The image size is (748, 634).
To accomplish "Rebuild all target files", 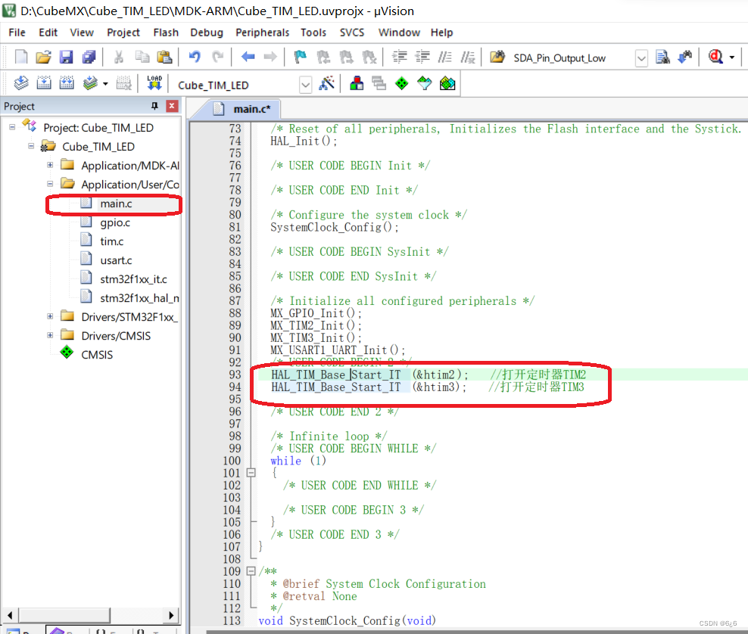I will 67,83.
